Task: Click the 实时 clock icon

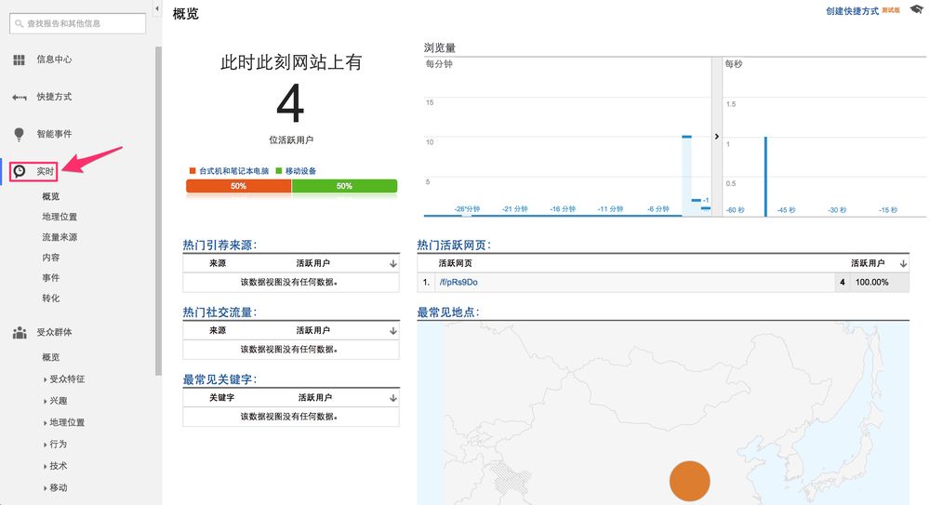Action: pyautogui.click(x=20, y=171)
